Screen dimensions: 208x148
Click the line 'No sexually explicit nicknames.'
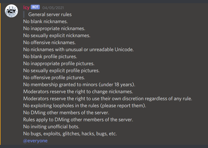[x=57, y=36]
